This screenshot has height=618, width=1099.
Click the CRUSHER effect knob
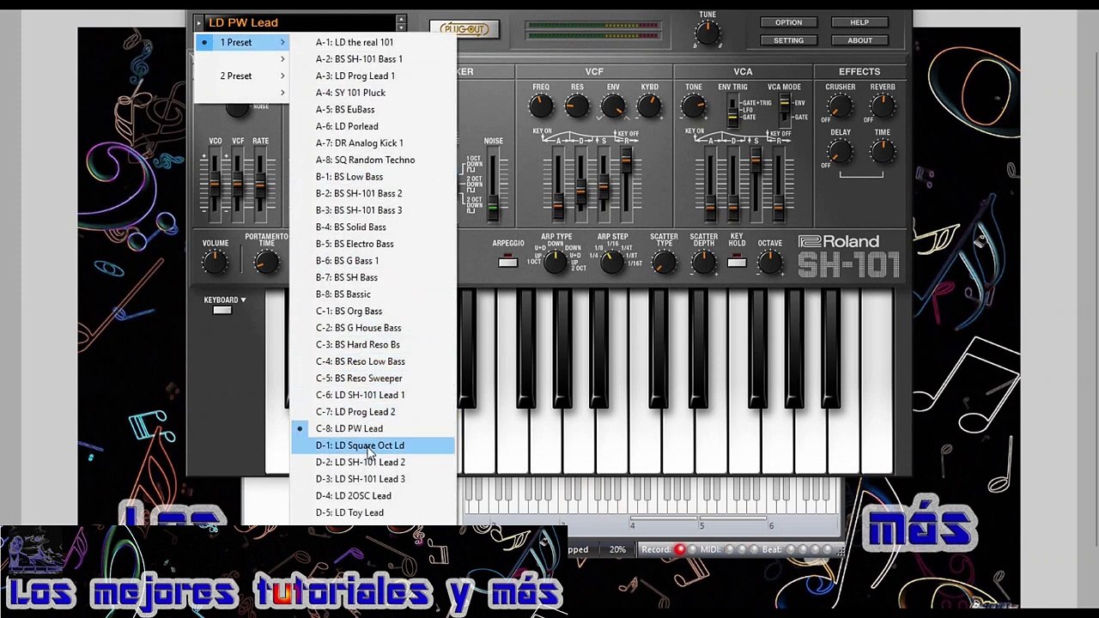[840, 106]
